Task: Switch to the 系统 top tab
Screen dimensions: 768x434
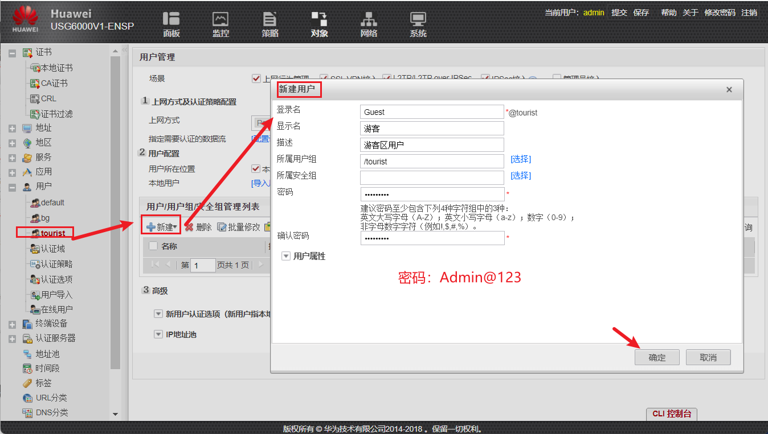Action: tap(418, 25)
